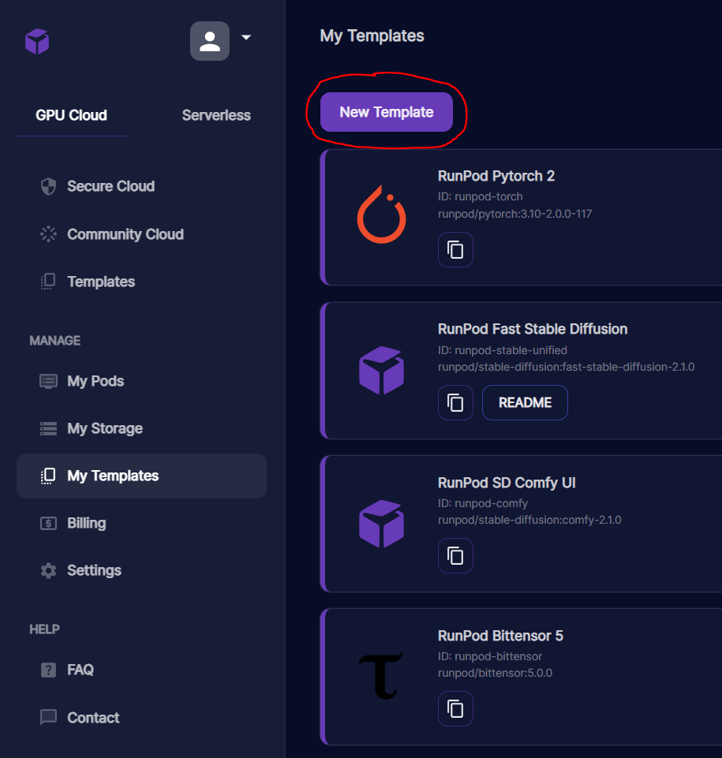Open the user account avatar
The image size is (722, 758).
click(210, 41)
